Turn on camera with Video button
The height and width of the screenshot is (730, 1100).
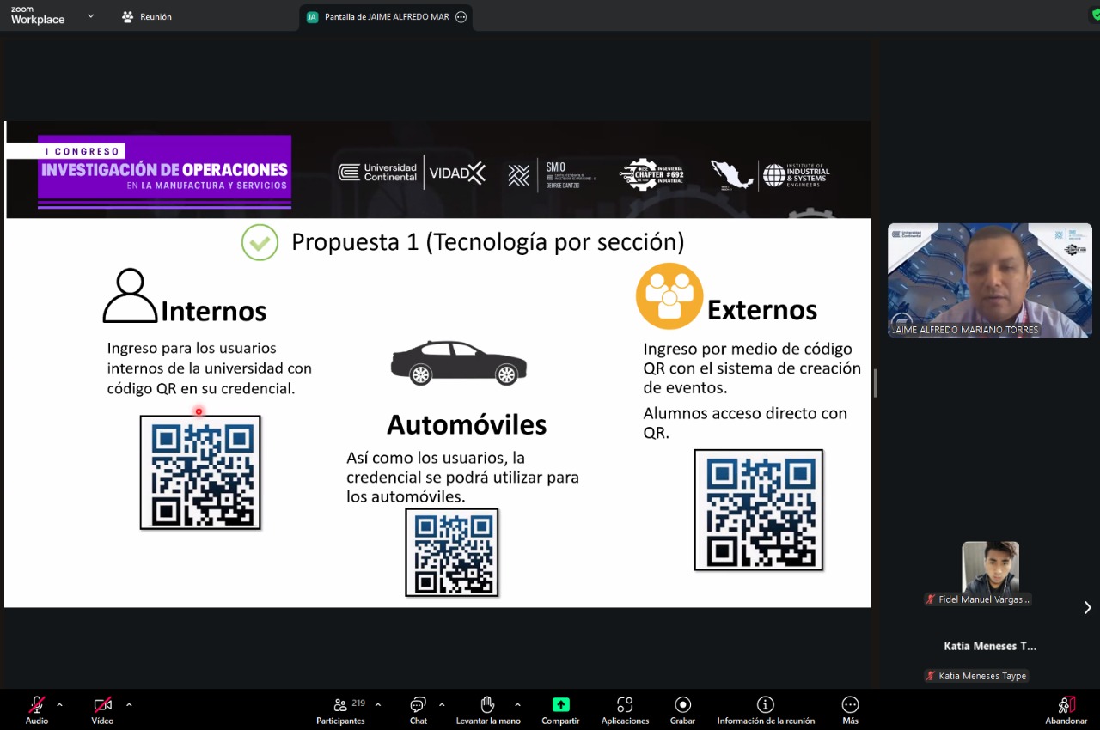pos(102,709)
